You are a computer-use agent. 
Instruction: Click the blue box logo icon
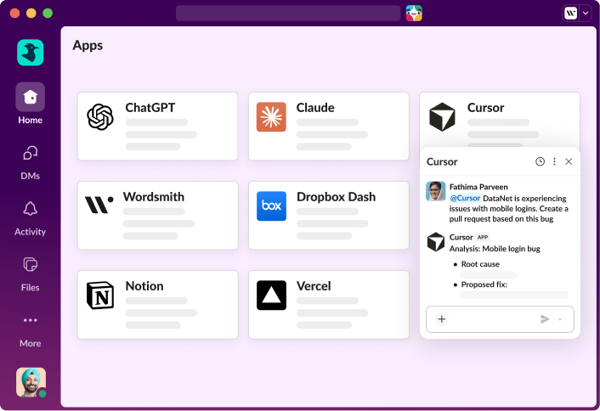[x=271, y=206]
